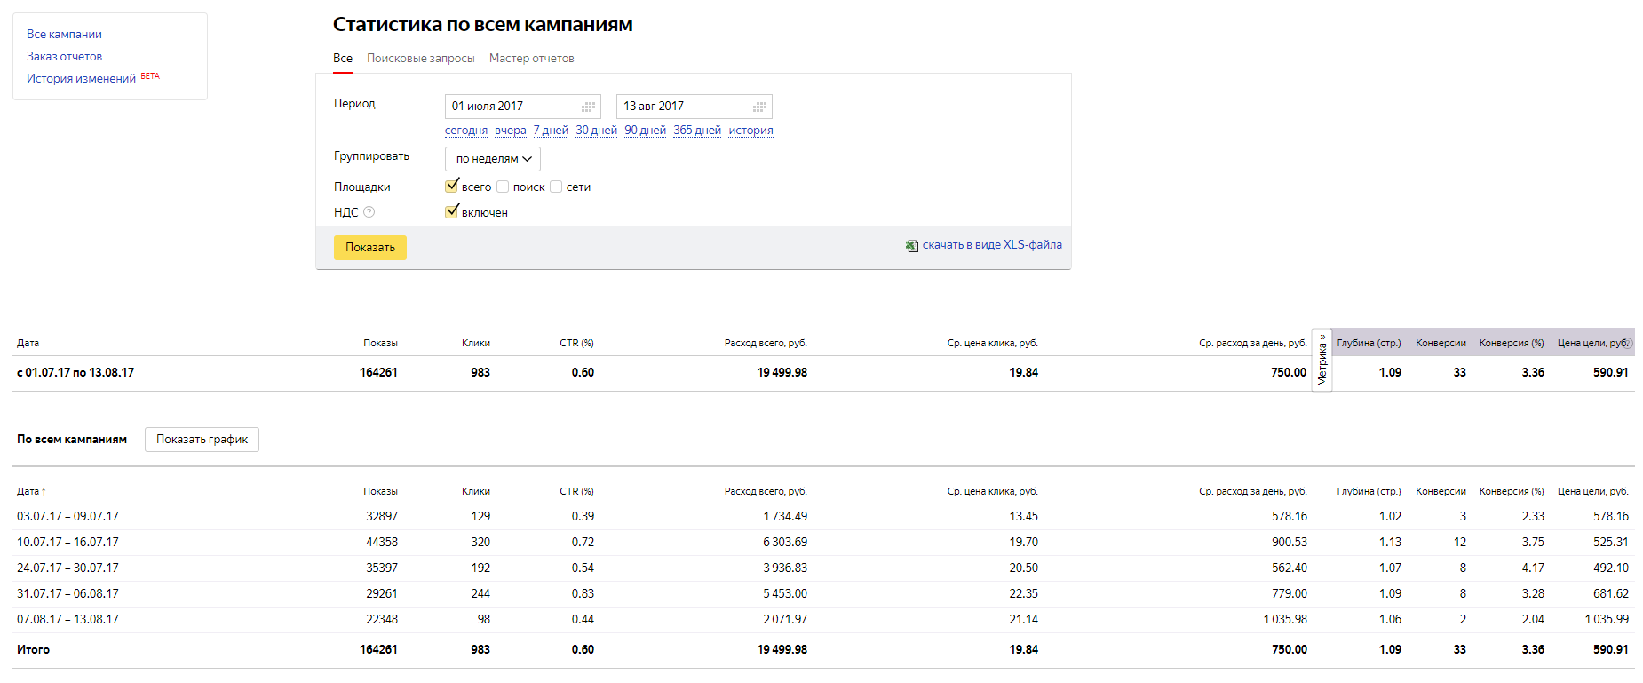Viewport: 1643px width, 683px height.
Task: Open the calendar picker for the end date
Action: click(x=759, y=107)
